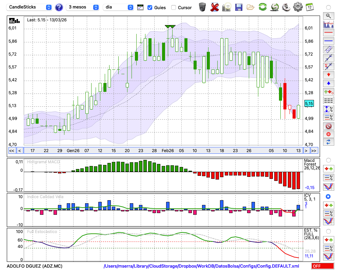Open the CandleSticks chart type dropdown

click(x=29, y=7)
